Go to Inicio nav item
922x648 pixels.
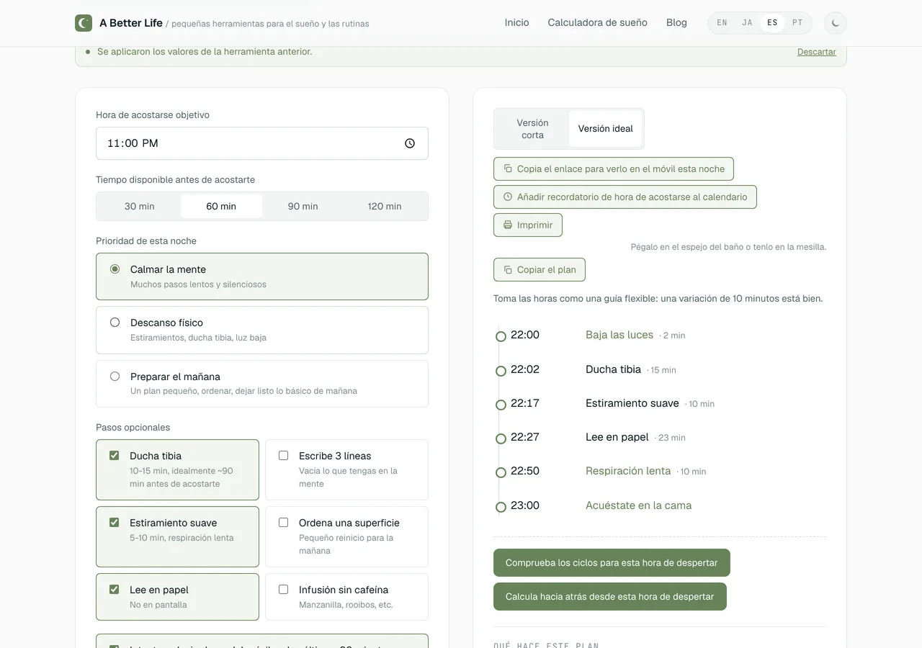coord(517,23)
